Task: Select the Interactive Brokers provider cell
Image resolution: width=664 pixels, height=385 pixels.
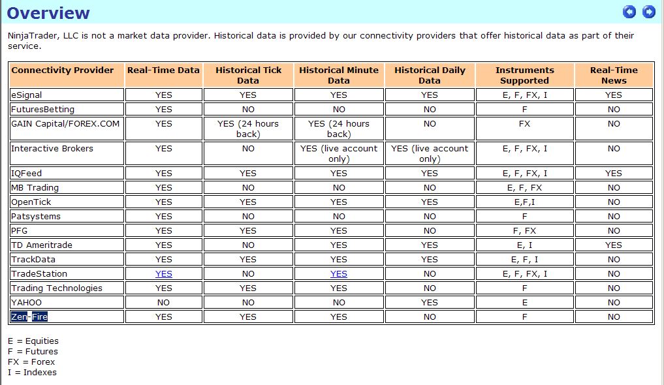Action: tap(67, 153)
